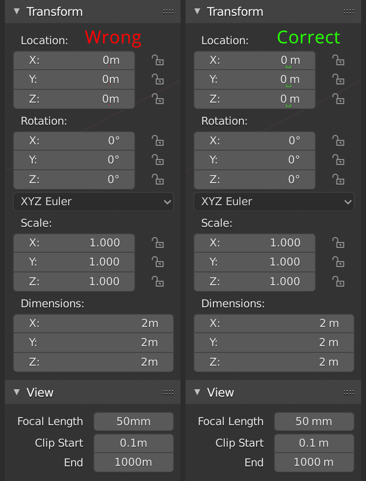Click Scale Y 1.000 field in right panel

pos(255,262)
